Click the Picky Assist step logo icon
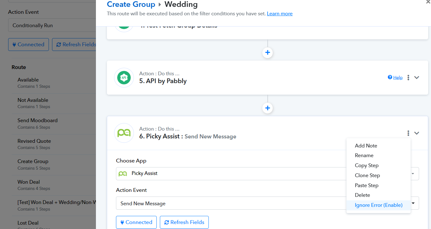The image size is (431, 229). click(124, 133)
